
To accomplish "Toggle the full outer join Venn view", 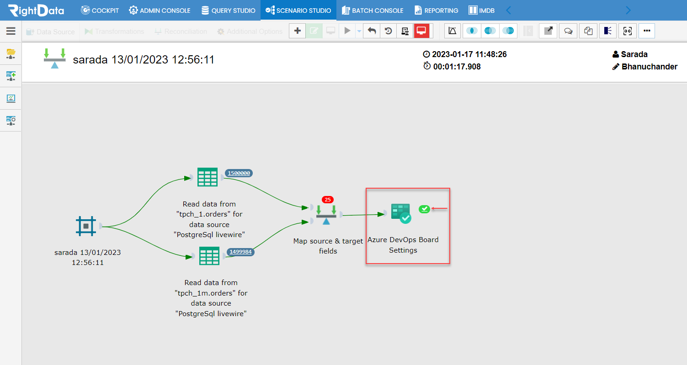I will click(x=508, y=31).
